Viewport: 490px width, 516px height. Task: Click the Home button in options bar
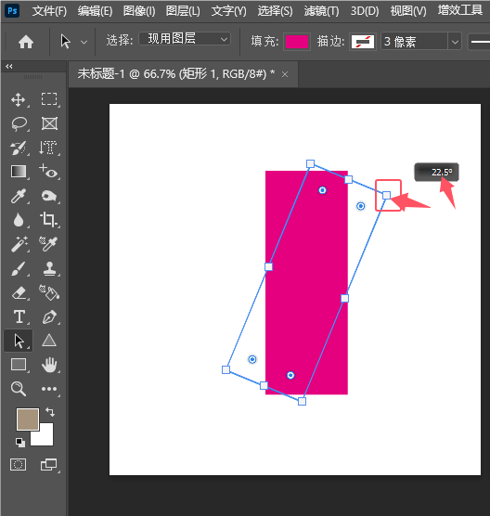point(26,42)
